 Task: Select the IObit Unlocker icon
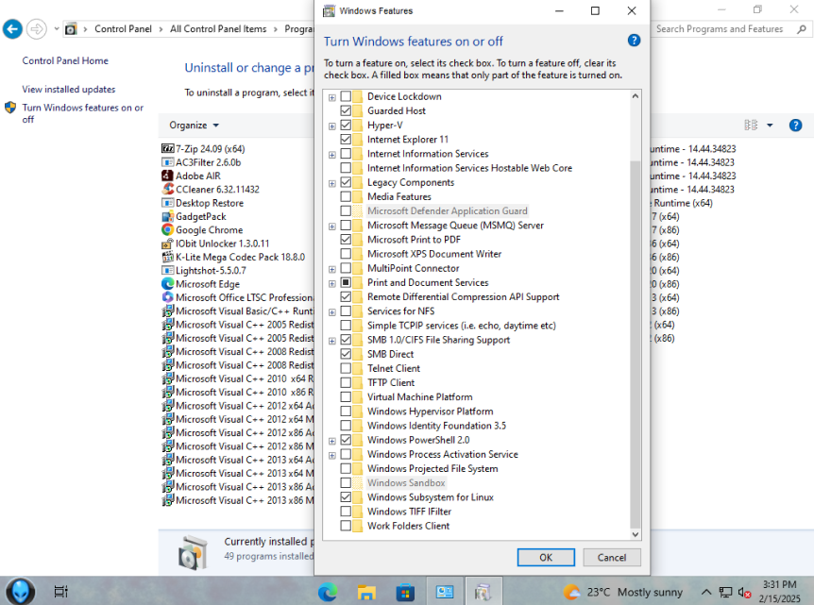tap(167, 244)
